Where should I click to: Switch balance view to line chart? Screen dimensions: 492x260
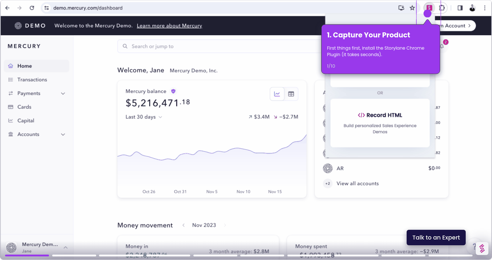(277, 94)
